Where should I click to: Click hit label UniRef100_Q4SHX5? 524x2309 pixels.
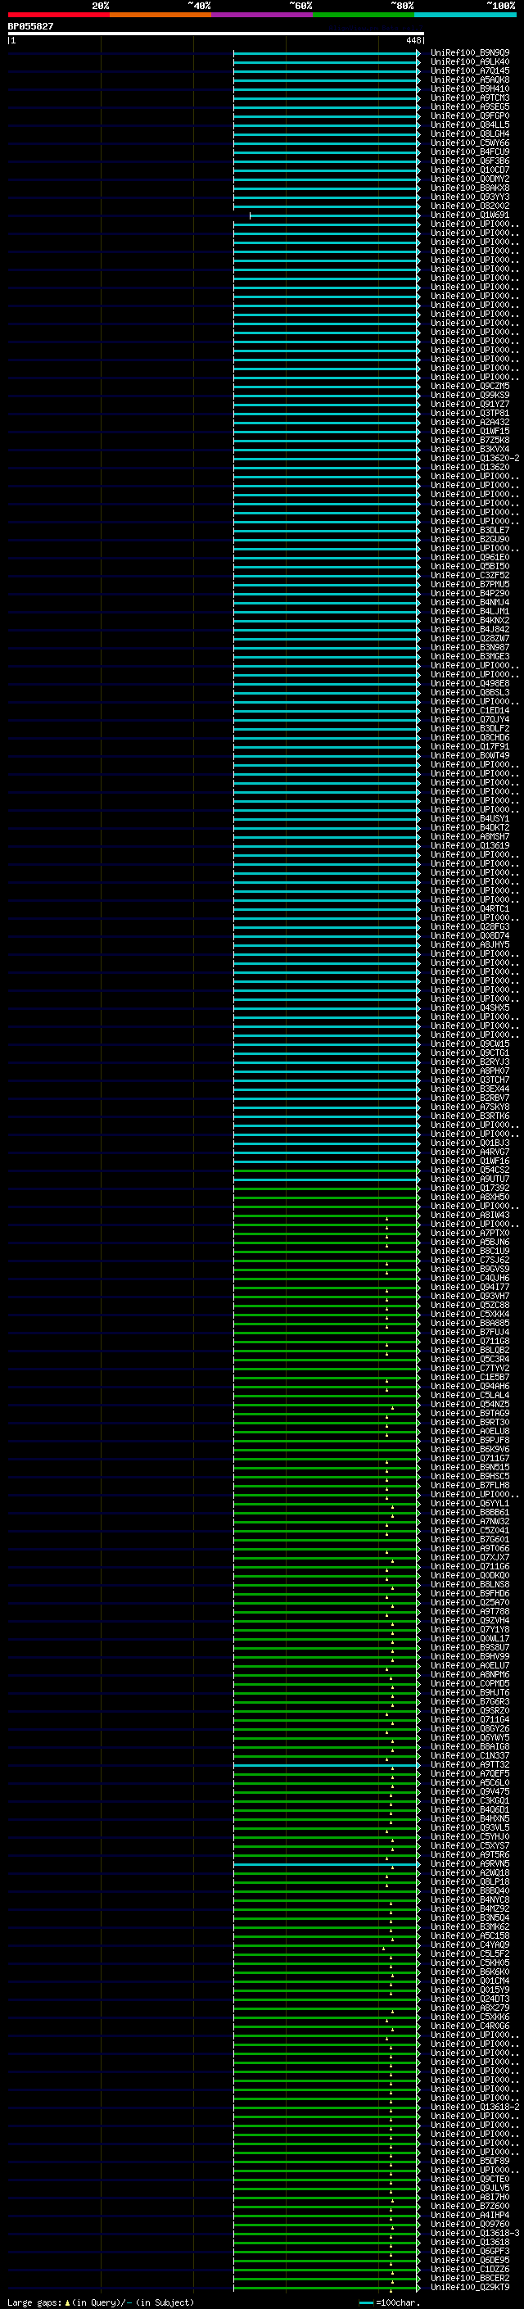(x=469, y=1007)
